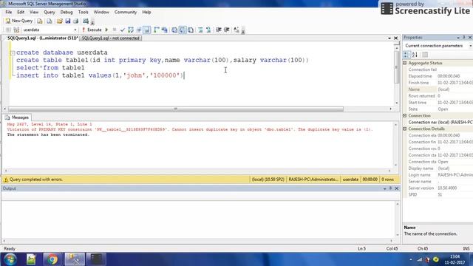Select Results to File mode

pos(191,30)
